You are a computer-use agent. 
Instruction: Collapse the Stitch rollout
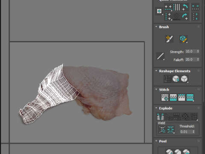tap(156, 89)
